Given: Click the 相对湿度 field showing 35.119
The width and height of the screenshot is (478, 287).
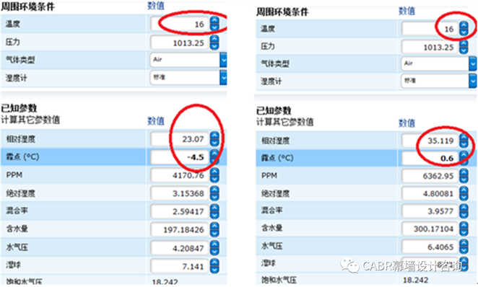Looking at the screenshot, I should coord(430,141).
